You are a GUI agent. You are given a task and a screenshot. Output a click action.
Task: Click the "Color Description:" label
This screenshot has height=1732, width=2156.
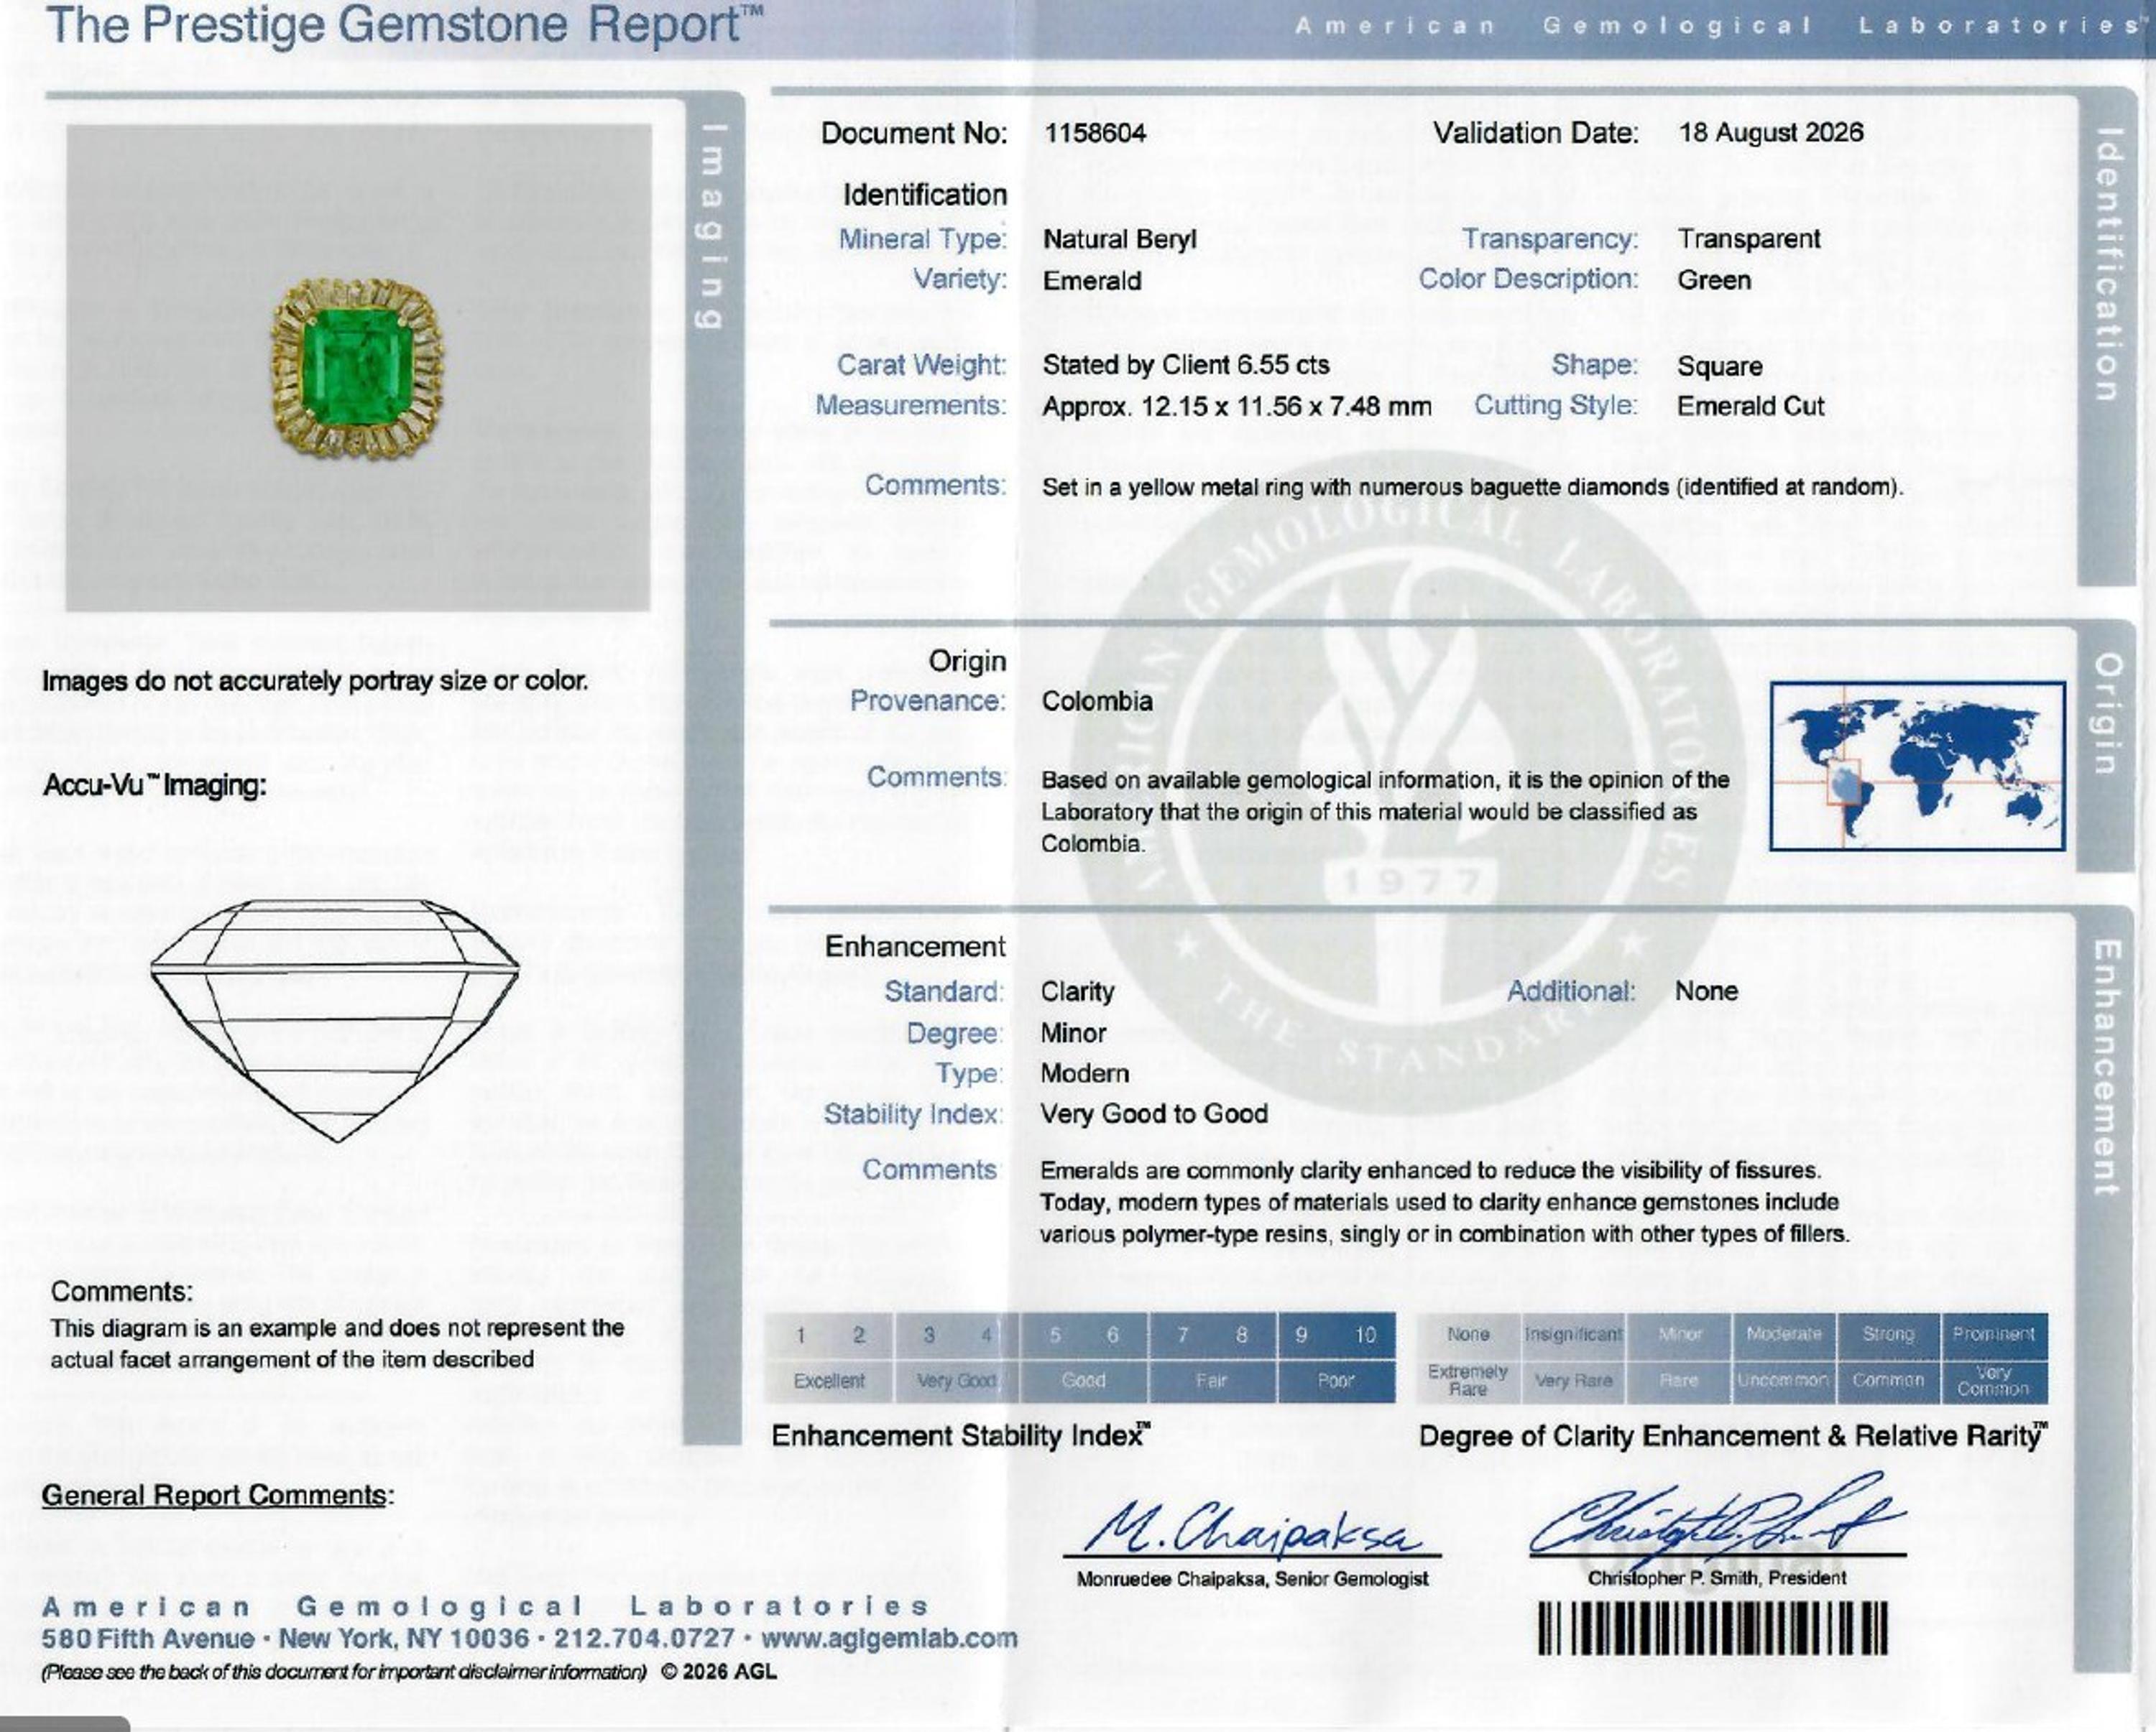click(1529, 280)
